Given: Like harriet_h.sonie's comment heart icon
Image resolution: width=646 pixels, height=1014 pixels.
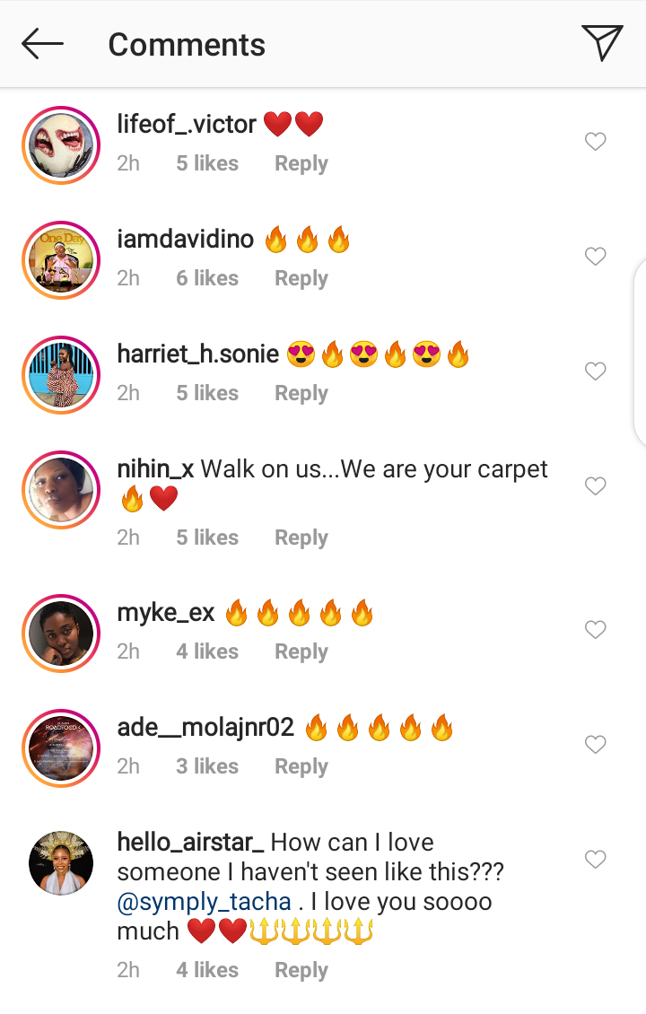Looking at the screenshot, I should click(x=595, y=371).
